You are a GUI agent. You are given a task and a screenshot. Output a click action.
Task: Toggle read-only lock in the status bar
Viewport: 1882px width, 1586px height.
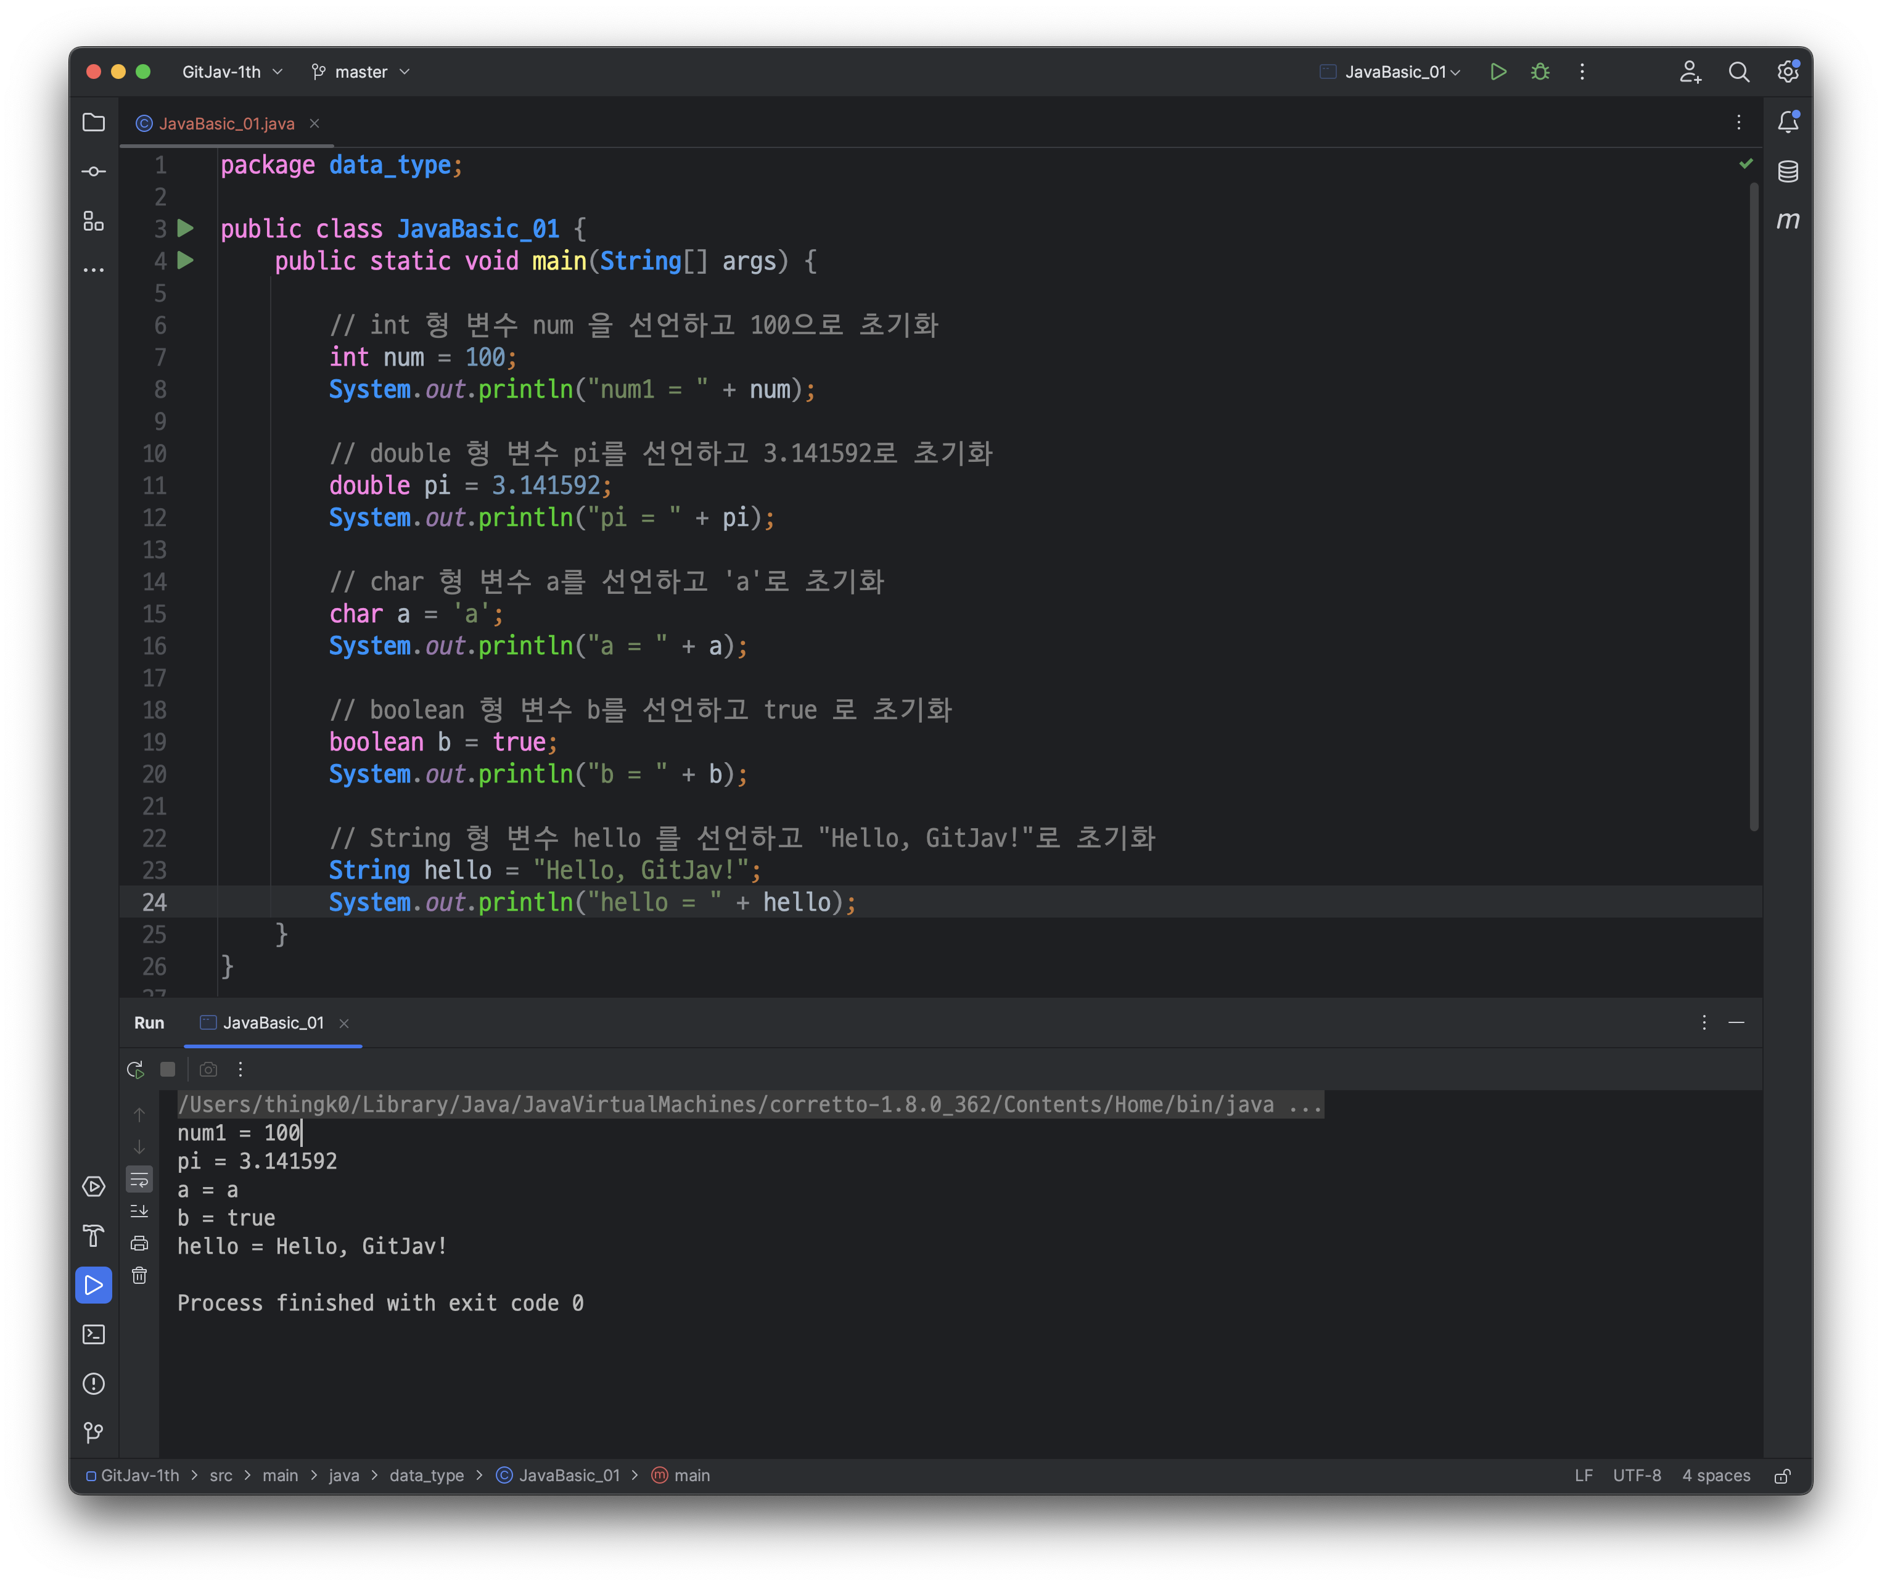point(1781,1476)
